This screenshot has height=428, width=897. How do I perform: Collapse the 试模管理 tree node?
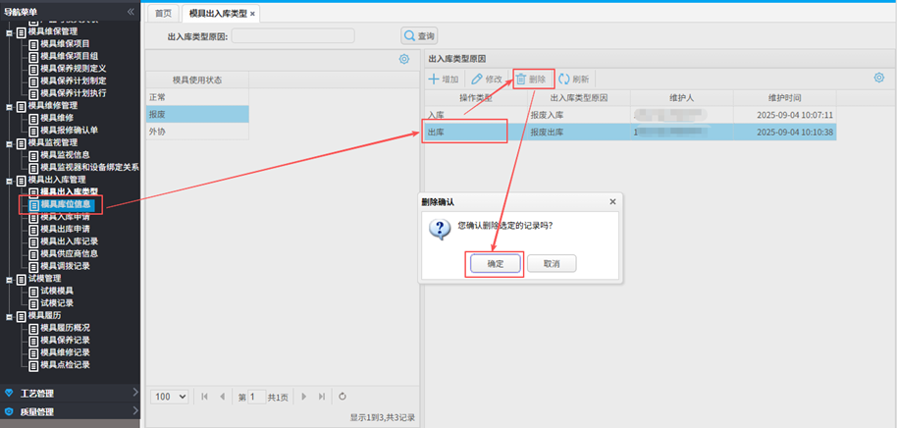9,279
